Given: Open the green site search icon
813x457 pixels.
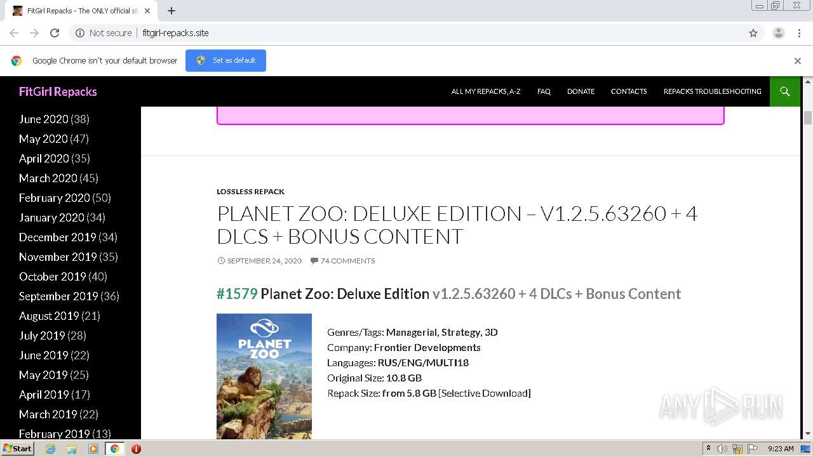Looking at the screenshot, I should click(785, 91).
